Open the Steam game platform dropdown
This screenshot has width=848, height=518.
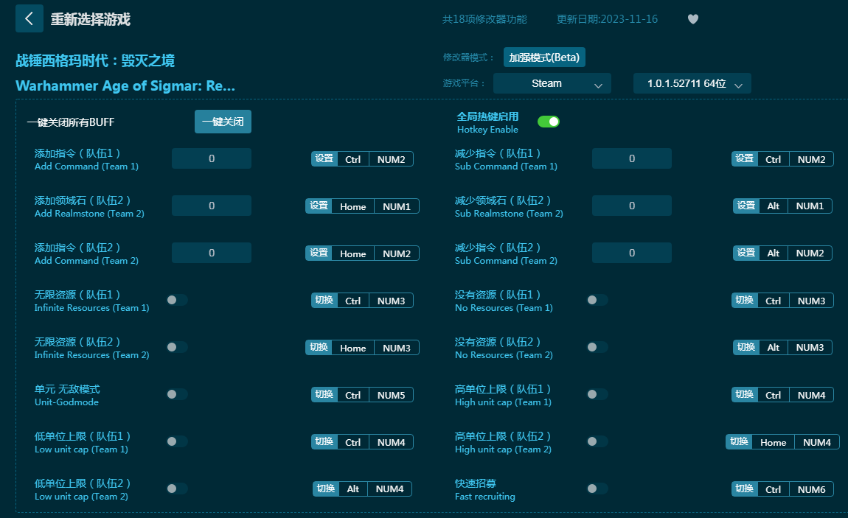tap(552, 84)
